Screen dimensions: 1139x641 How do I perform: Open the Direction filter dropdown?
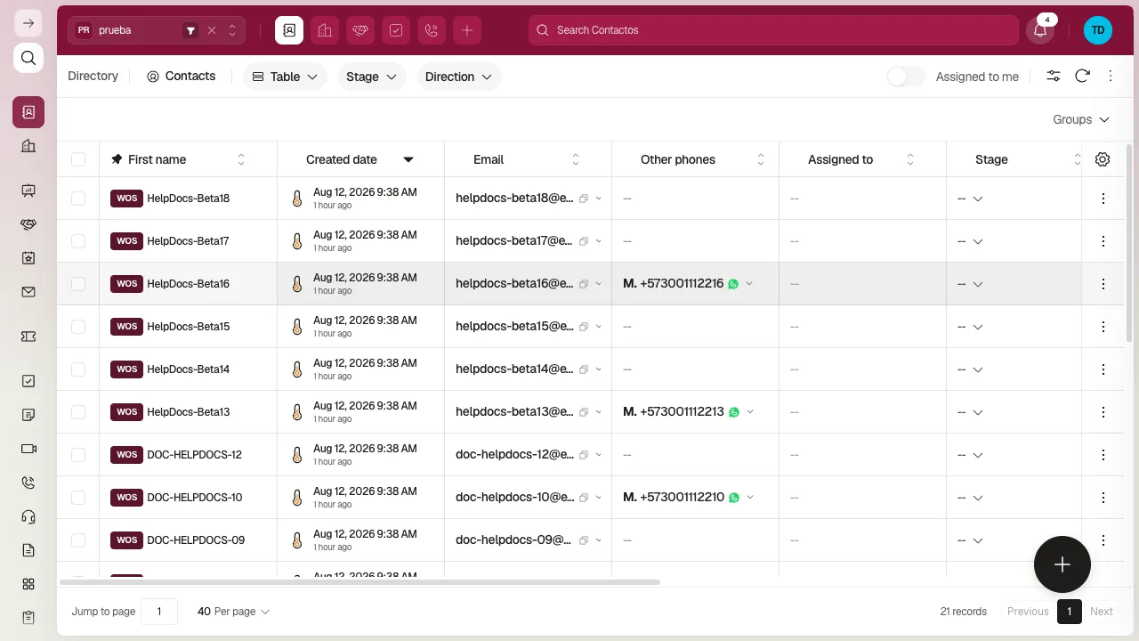pos(459,77)
